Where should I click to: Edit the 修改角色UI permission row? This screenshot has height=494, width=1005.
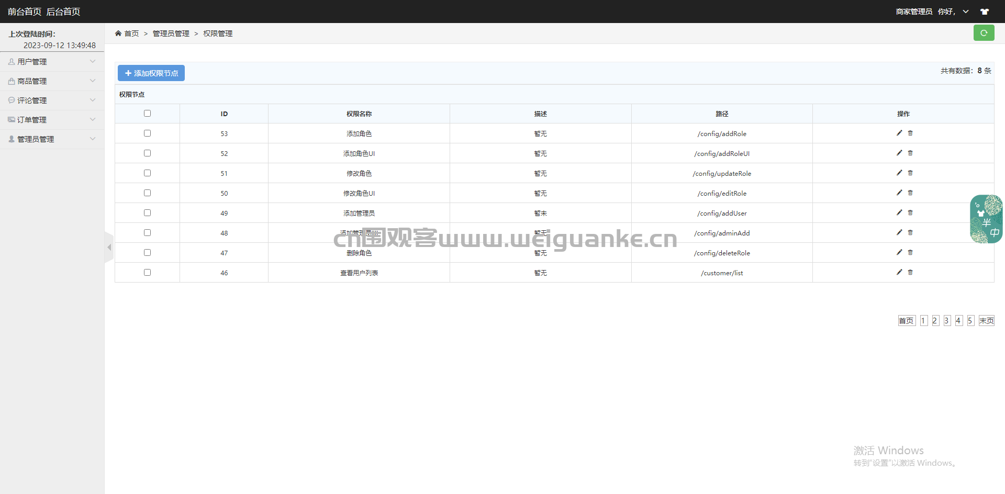pos(899,193)
